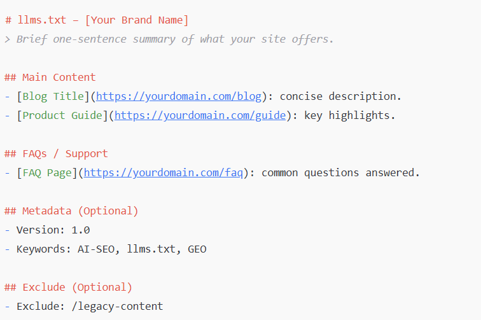Click the Keywords: AI-SEO line
Screen dimensions: 481x320
106,249
